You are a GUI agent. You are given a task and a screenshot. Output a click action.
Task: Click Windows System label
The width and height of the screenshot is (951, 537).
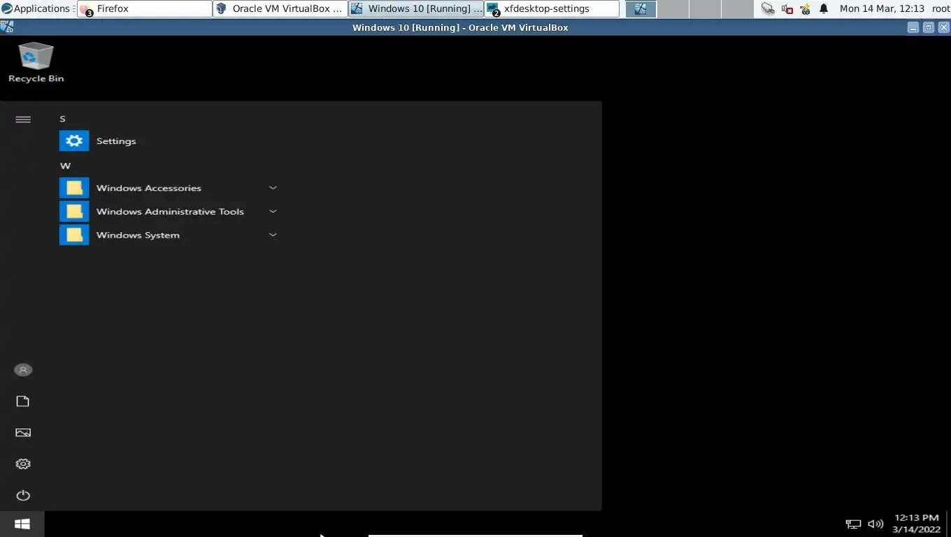coord(138,235)
